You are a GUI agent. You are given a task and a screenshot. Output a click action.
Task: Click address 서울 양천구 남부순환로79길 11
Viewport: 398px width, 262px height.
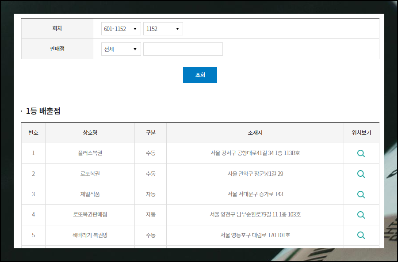click(255, 214)
